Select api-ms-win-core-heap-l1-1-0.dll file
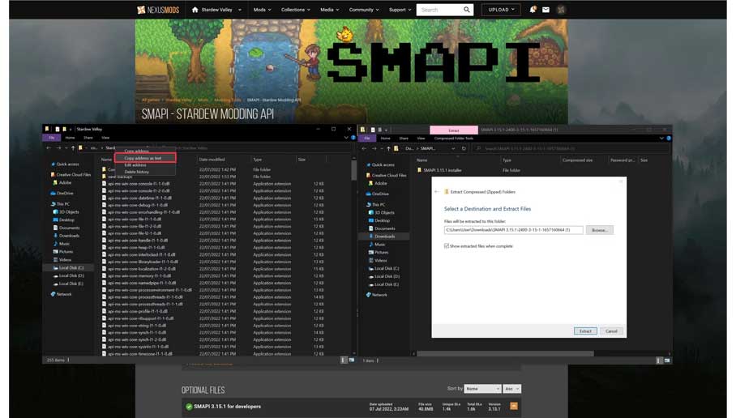Screen dimensions: 736x418 [x=134, y=247]
